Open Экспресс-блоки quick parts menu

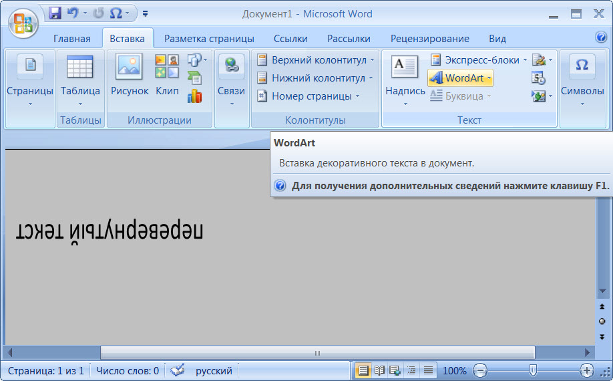(479, 60)
